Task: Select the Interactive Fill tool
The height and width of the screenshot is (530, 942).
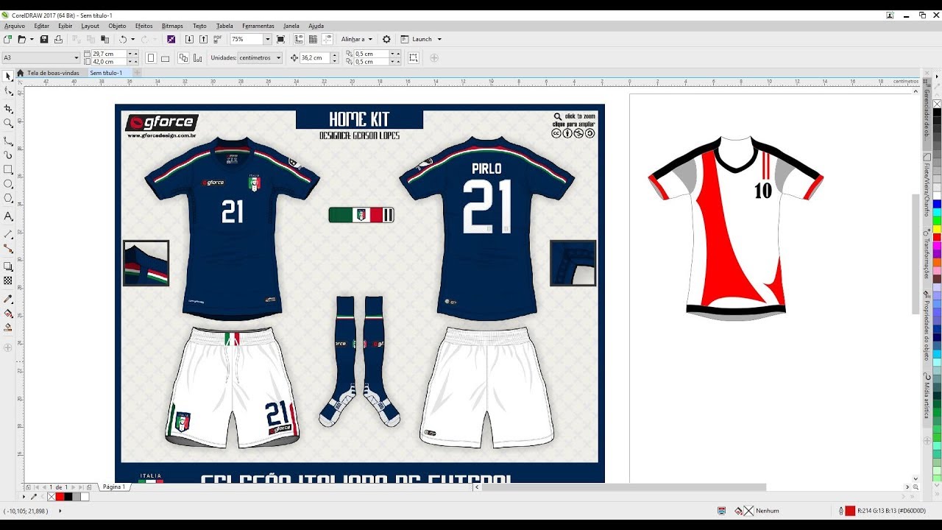Action: pyautogui.click(x=8, y=313)
